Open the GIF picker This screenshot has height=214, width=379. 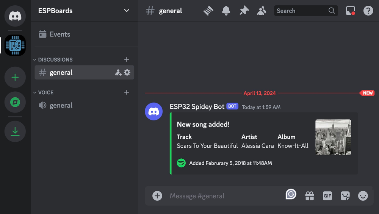click(x=327, y=195)
